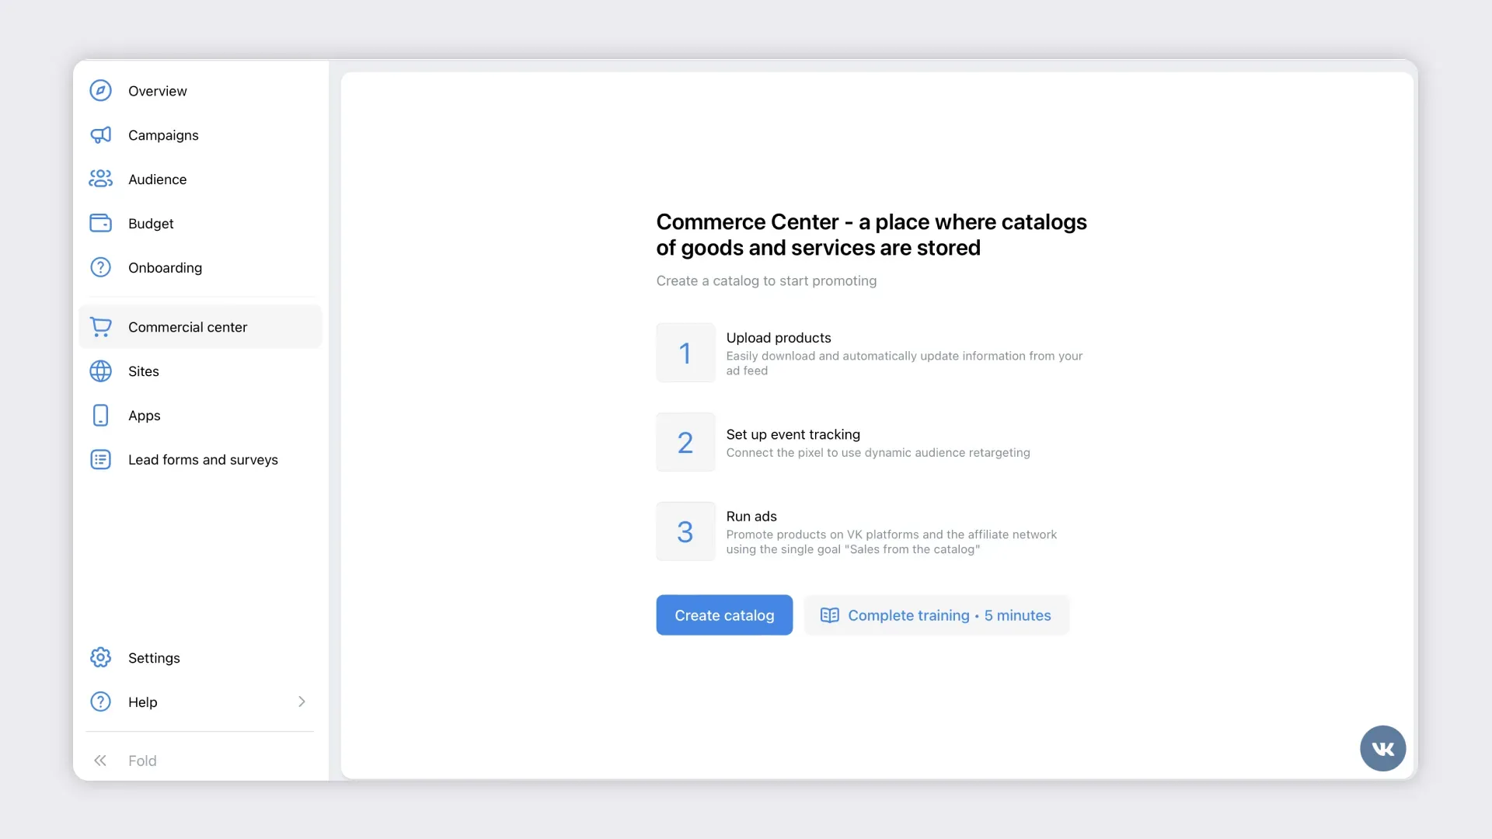Click the Onboarding question mark icon
1492x839 pixels.
point(100,268)
